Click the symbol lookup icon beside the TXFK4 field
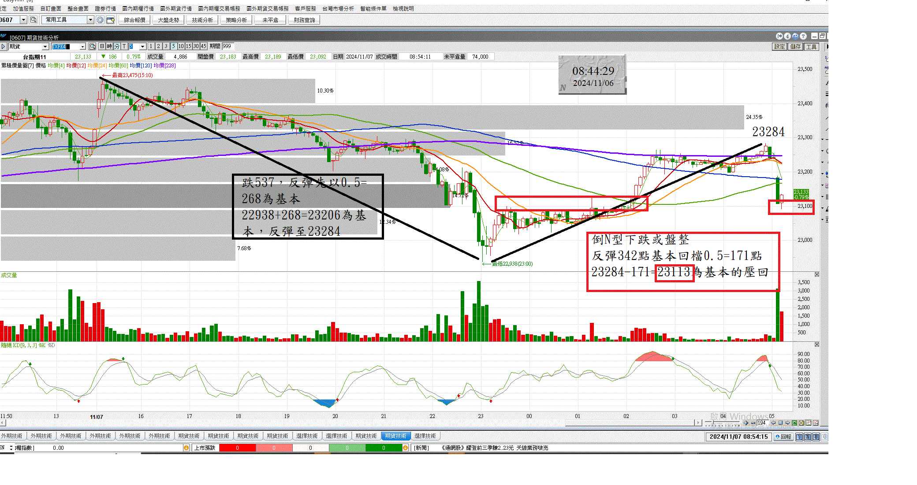Screen dimensions: 917x485 tap(92, 46)
